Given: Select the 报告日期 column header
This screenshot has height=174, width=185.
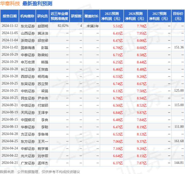Looking at the screenshot, I should [10, 16].
